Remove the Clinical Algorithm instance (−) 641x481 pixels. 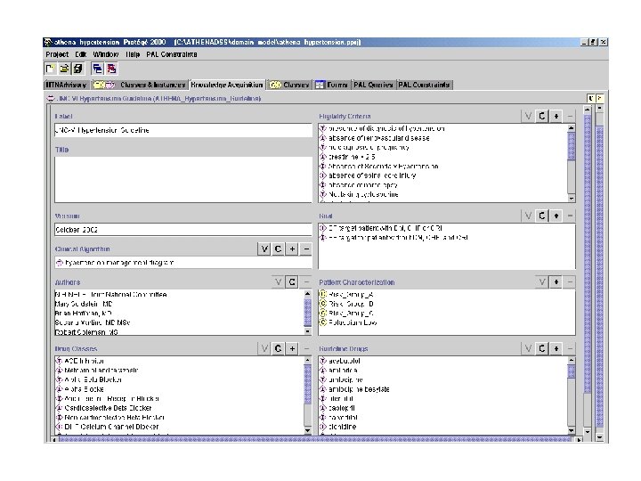tap(306, 249)
